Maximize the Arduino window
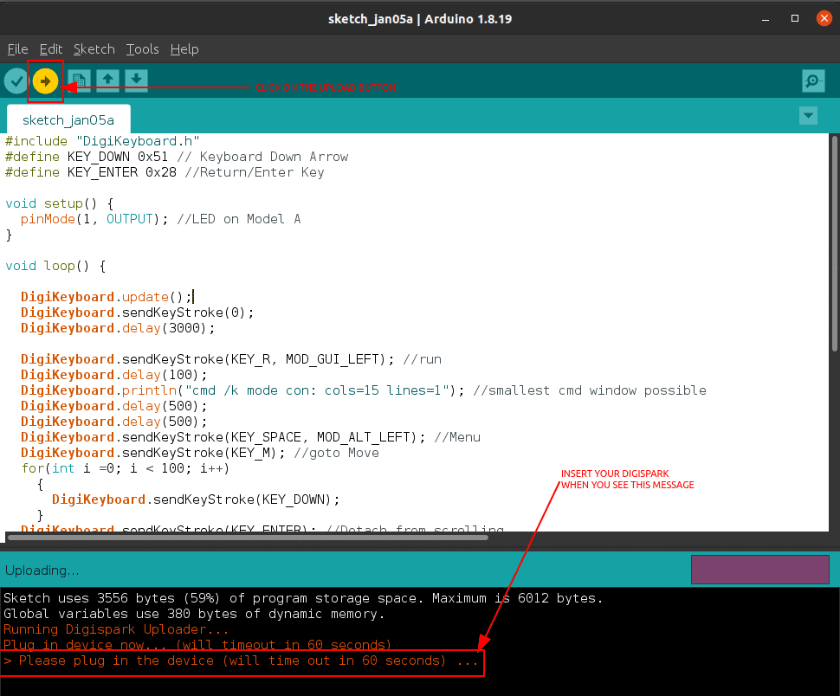 [794, 19]
